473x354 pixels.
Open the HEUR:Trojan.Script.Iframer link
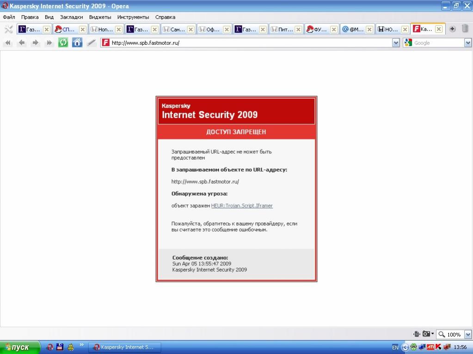click(242, 205)
